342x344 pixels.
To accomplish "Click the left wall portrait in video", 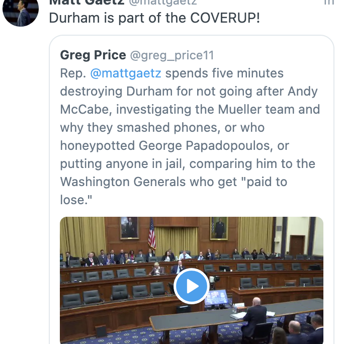I will (129, 228).
